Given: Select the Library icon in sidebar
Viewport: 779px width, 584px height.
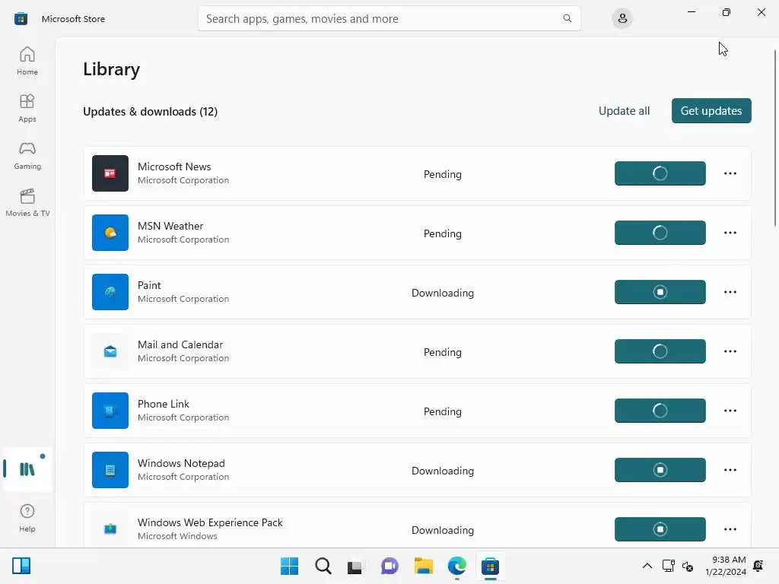Looking at the screenshot, I should [27, 468].
